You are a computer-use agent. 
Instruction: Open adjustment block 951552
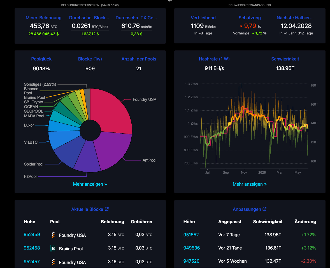(x=191, y=235)
